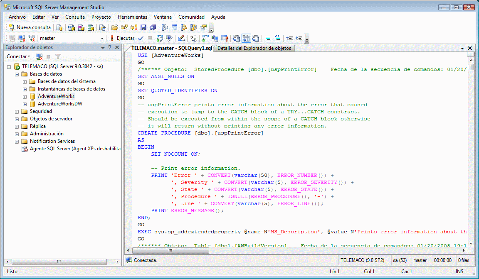Open standard toolbar overflow options
This screenshot has height=279, width=479.
pyautogui.click(x=211, y=28)
